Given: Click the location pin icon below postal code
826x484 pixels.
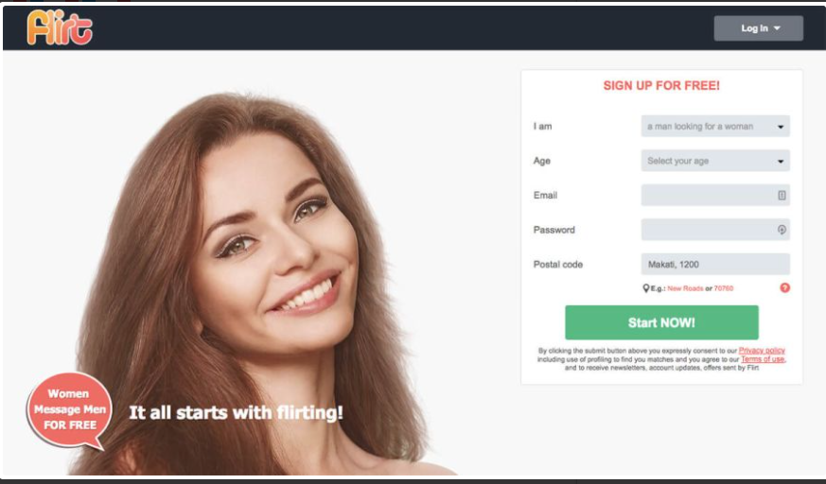Looking at the screenshot, I should coord(645,288).
